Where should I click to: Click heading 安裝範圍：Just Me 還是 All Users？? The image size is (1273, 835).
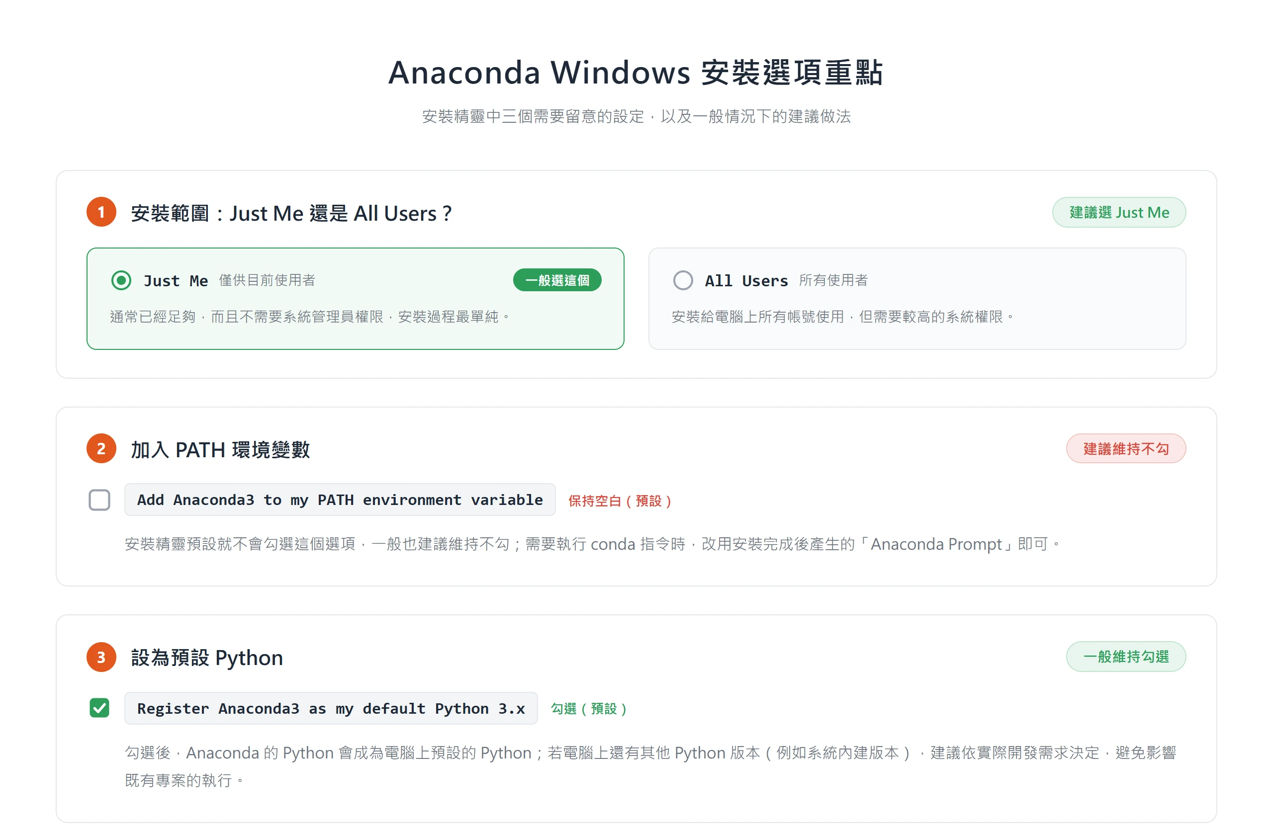click(x=291, y=213)
